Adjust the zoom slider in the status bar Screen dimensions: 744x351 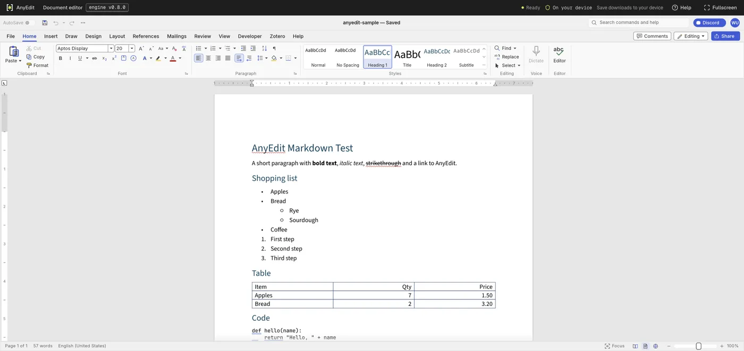coord(698,346)
